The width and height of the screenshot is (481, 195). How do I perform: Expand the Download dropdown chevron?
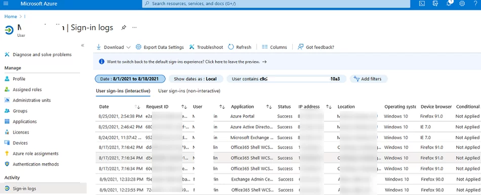(x=128, y=47)
